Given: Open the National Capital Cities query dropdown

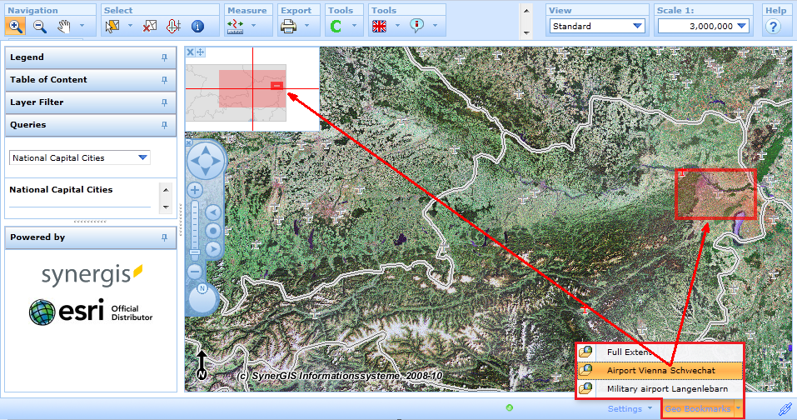Looking at the screenshot, I should 80,157.
